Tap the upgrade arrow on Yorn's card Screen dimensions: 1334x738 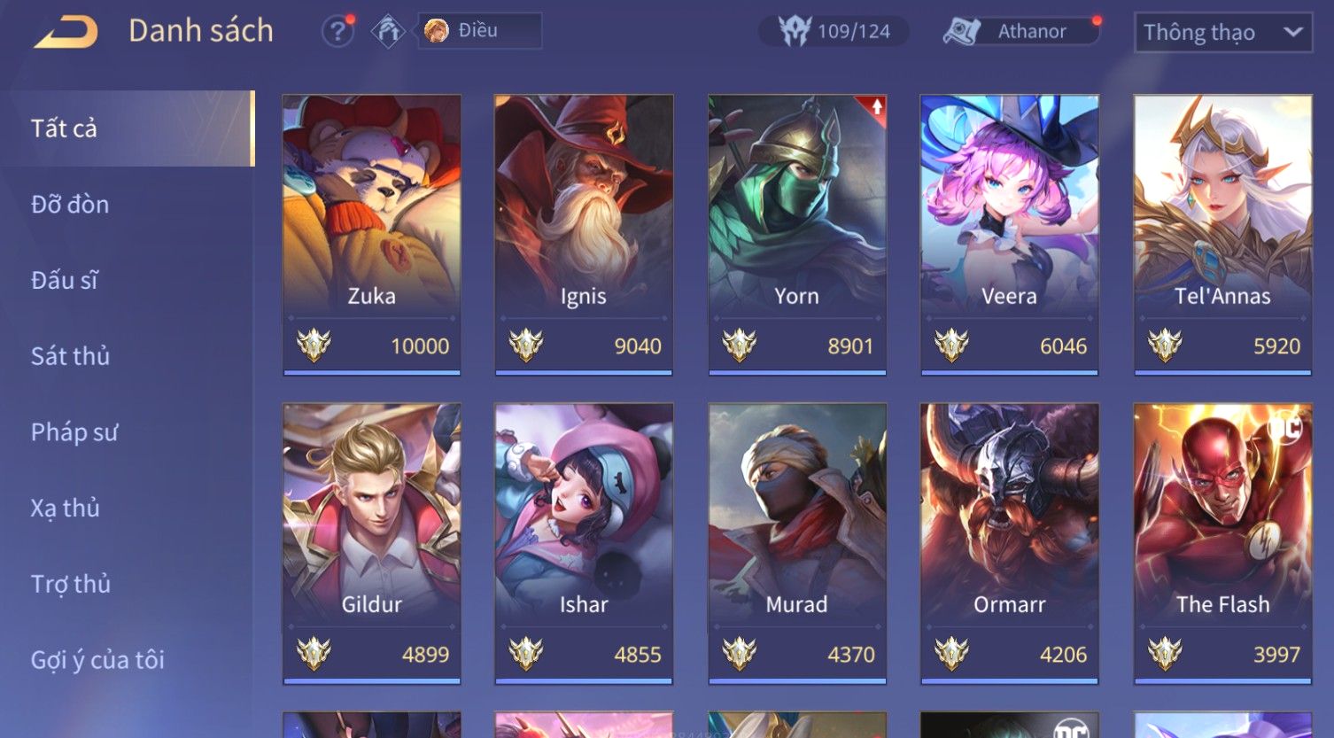pyautogui.click(x=876, y=107)
